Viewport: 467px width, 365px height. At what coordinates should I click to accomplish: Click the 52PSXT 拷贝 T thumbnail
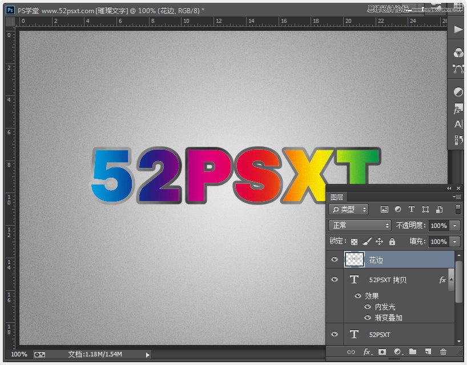[x=354, y=279]
